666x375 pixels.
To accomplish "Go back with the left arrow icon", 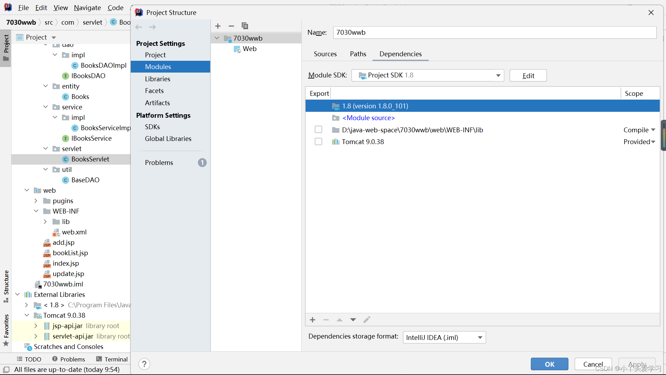I will (139, 27).
